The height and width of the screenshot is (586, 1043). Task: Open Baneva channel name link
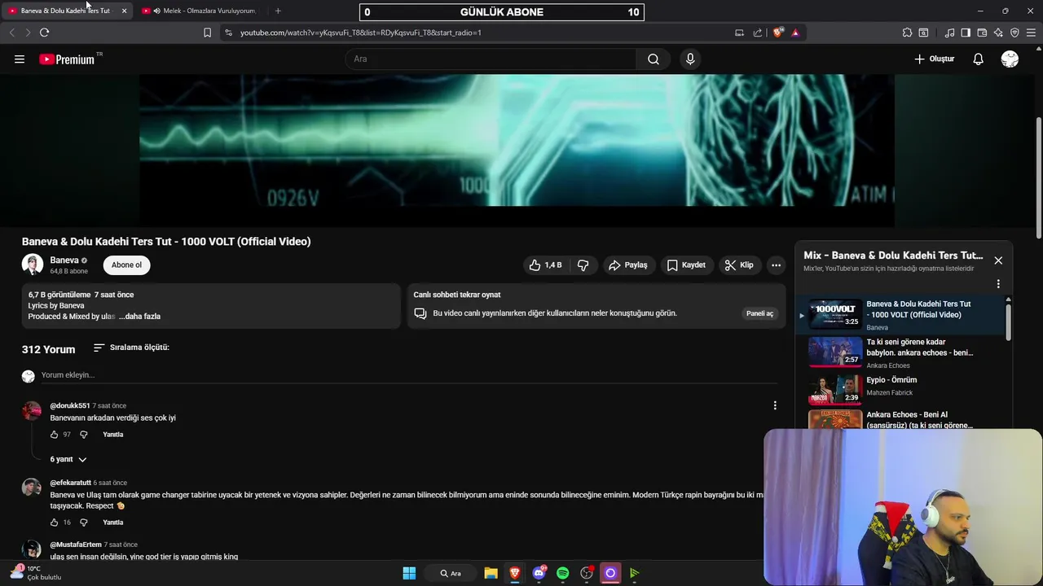(x=64, y=260)
